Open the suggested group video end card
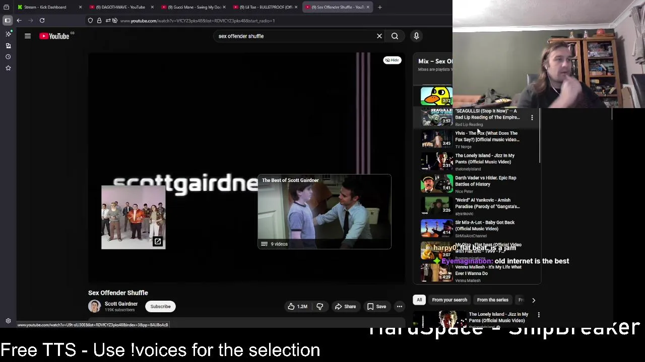Screen dimensions: 645x362 (133, 217)
